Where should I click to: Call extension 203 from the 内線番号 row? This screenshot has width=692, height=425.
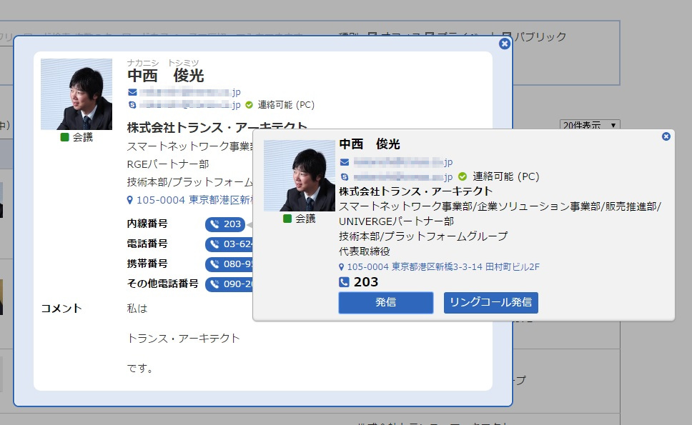click(x=225, y=224)
